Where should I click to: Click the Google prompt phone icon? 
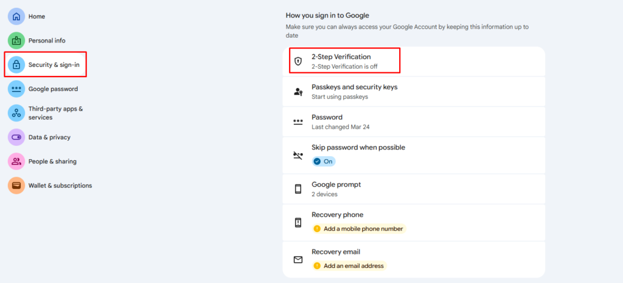pos(298,189)
